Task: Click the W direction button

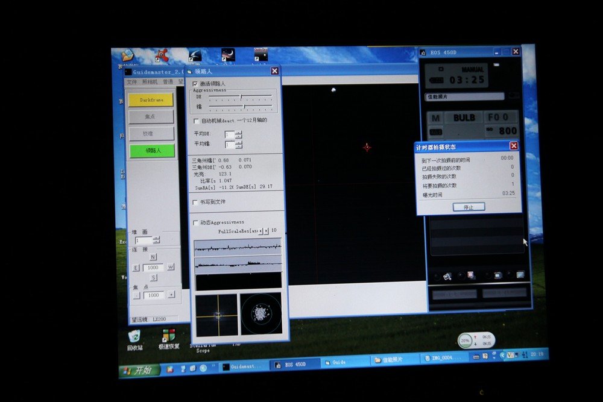Action: pyautogui.click(x=171, y=267)
